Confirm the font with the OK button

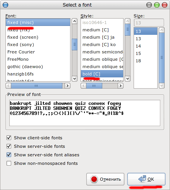tap(146, 179)
